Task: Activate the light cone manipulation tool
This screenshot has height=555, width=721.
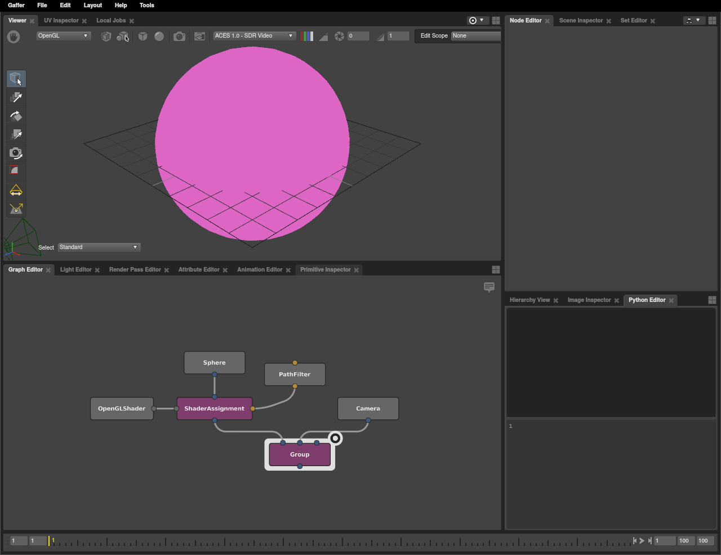Action: [16, 190]
